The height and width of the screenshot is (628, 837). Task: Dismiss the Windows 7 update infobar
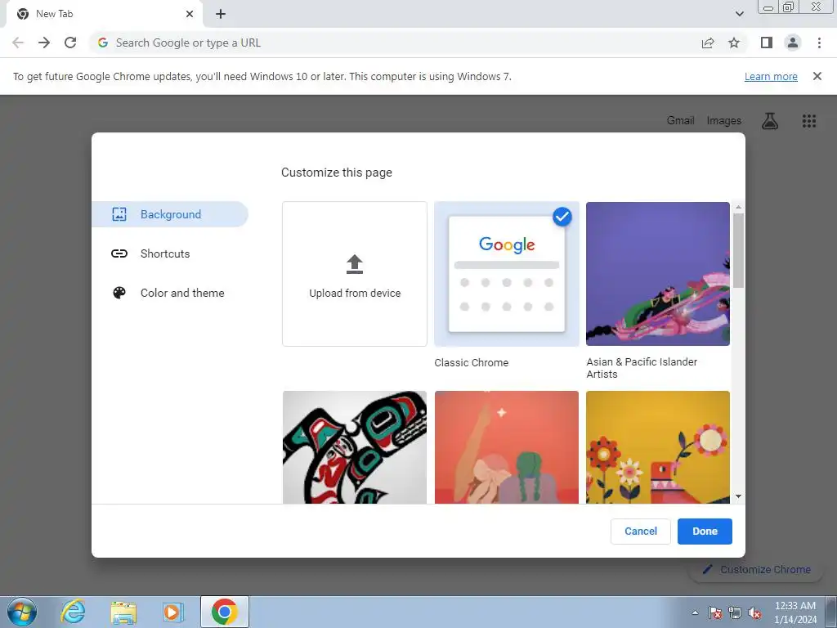click(817, 76)
